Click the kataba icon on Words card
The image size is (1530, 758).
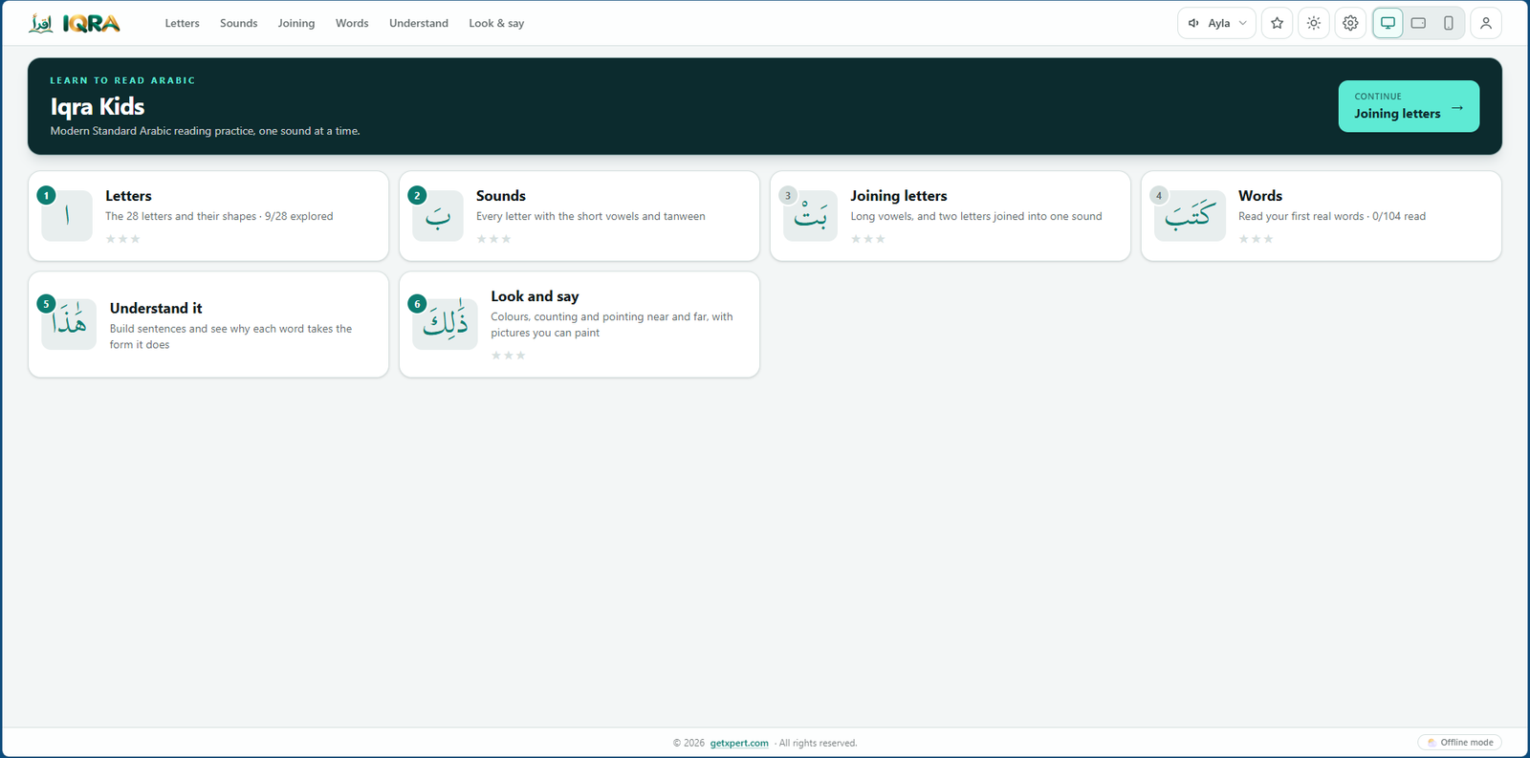[1190, 216]
